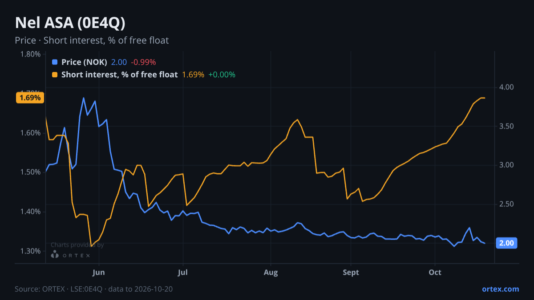Viewport: 534px width, 300px height.
Task: Click the +0.00% short interest change value
Action: pyautogui.click(x=222, y=75)
